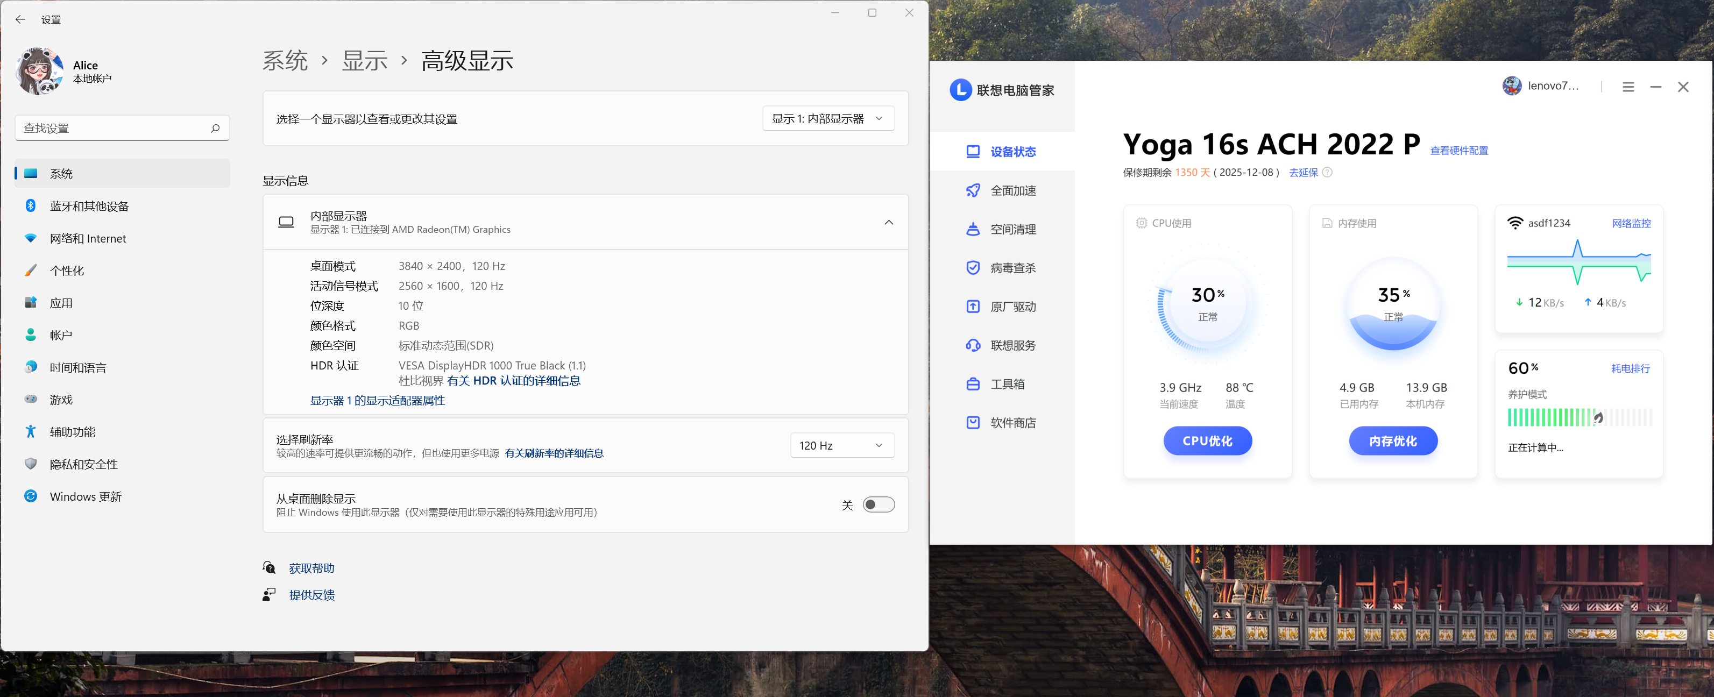
Task: Click the upload icon for 原厂驱动
Action: click(973, 307)
